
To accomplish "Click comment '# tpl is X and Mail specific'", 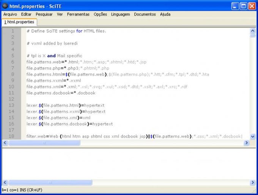I will (x=54, y=56).
